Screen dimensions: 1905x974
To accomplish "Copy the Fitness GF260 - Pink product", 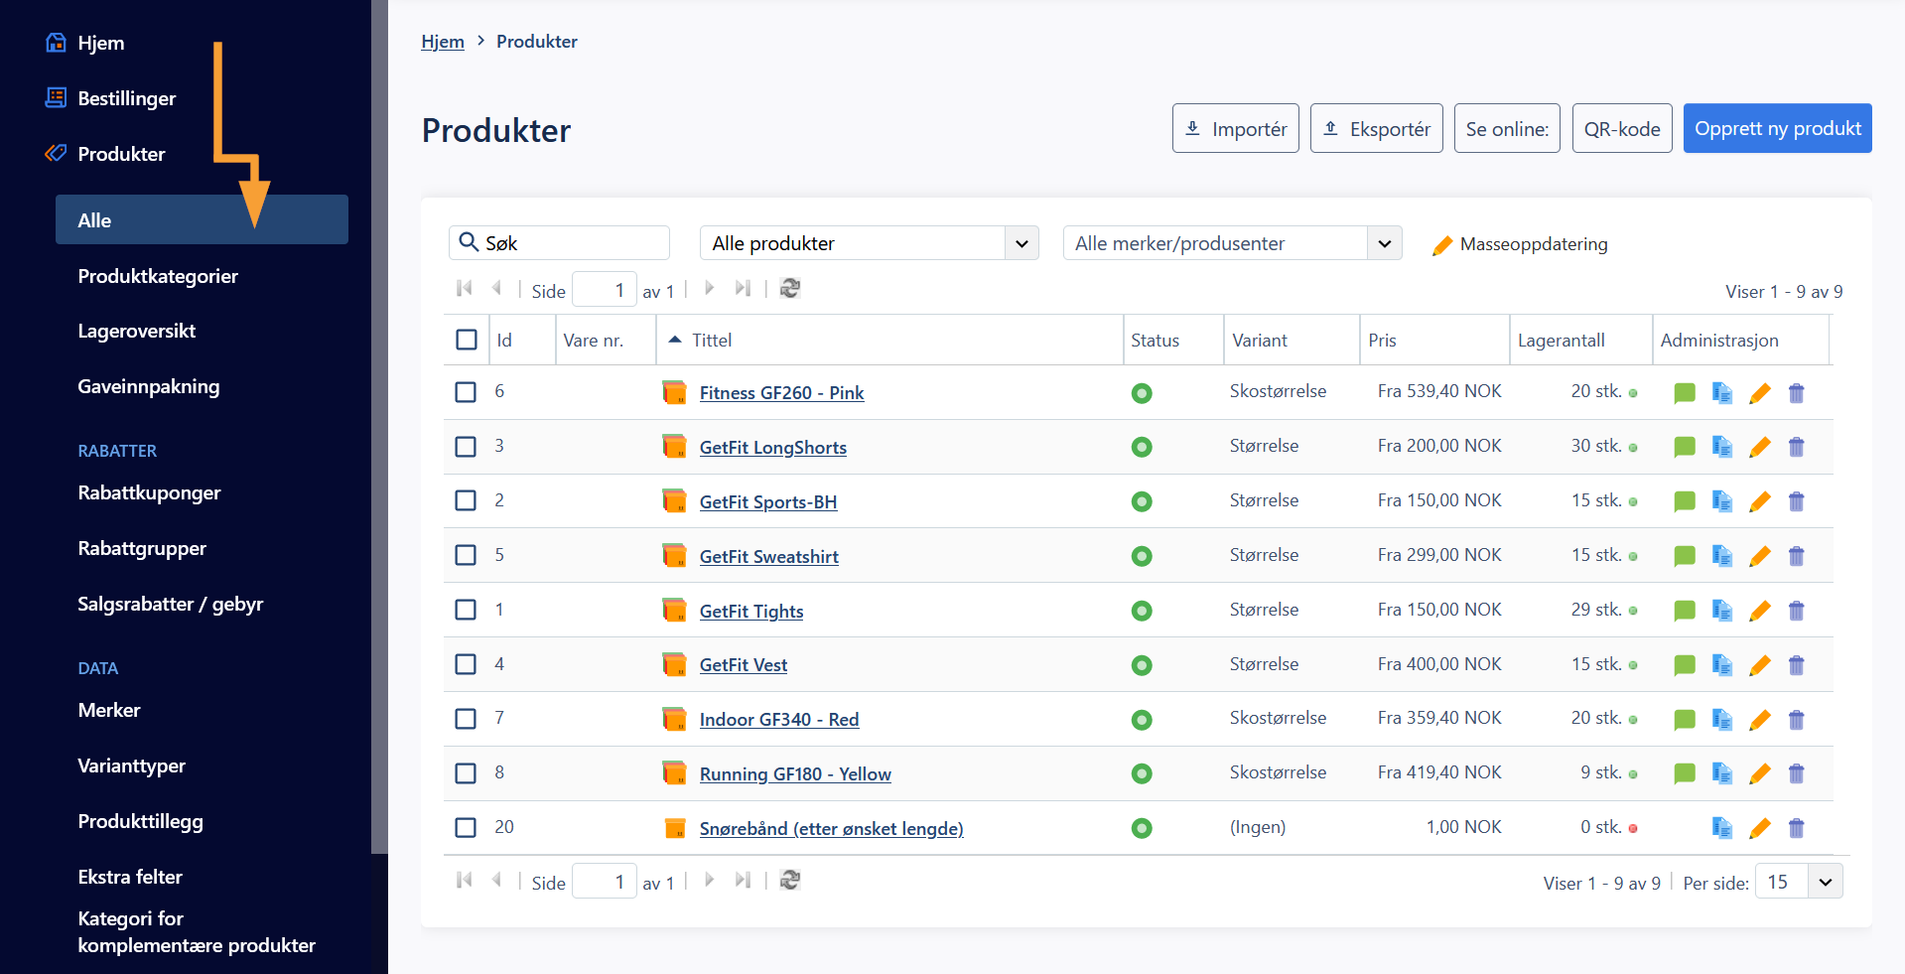I will tap(1721, 393).
